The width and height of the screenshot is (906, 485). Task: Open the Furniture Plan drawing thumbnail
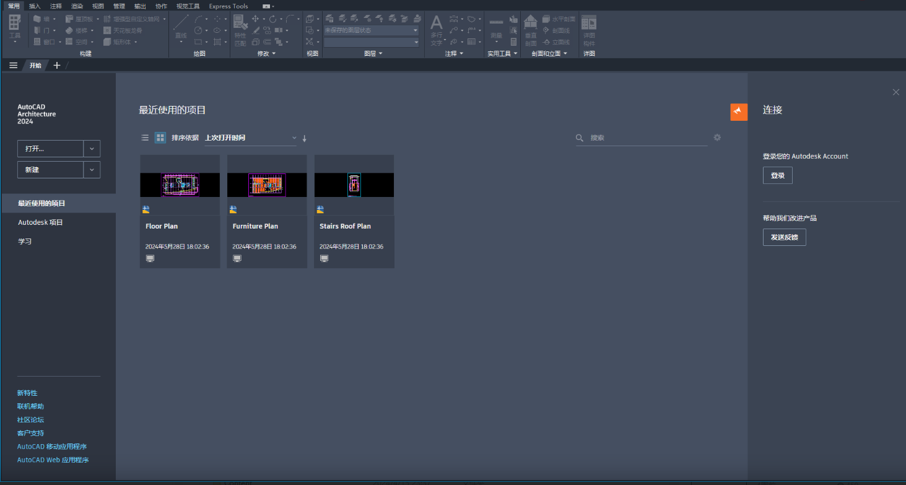(267, 185)
